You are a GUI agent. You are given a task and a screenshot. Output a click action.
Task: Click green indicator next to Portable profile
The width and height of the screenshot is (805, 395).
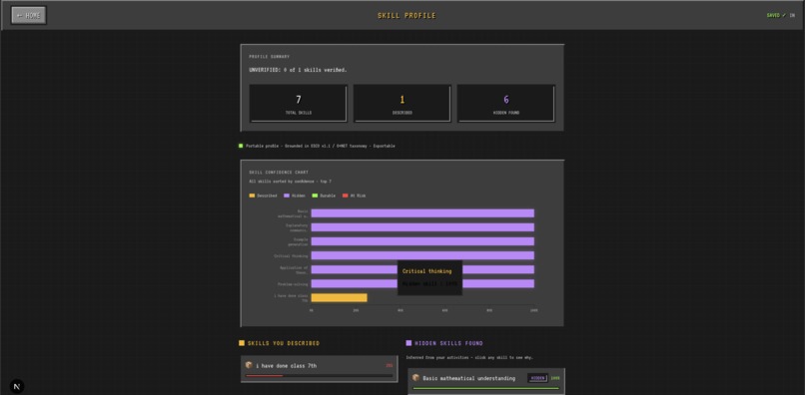coord(241,146)
